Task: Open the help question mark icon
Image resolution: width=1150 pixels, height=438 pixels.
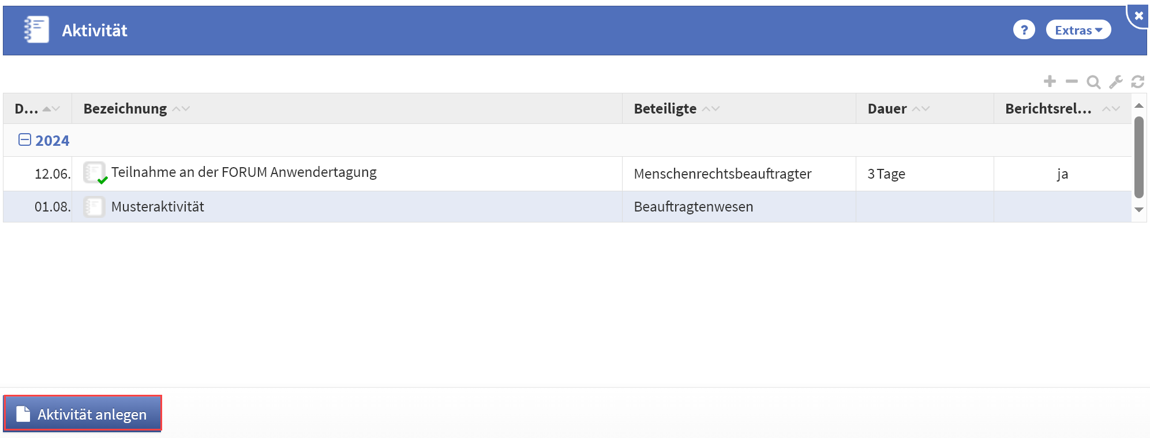Action: point(1024,30)
